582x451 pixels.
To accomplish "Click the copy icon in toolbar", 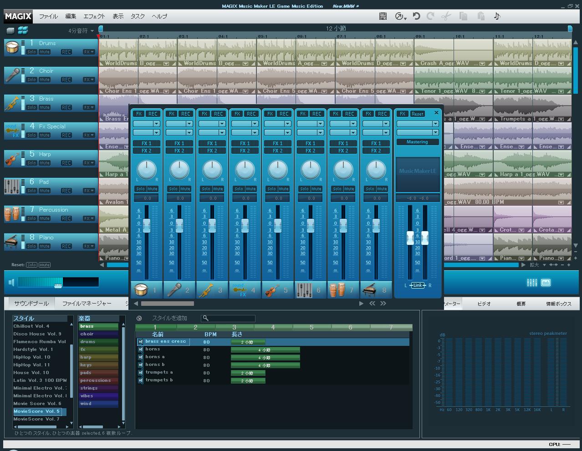I will 464,16.
